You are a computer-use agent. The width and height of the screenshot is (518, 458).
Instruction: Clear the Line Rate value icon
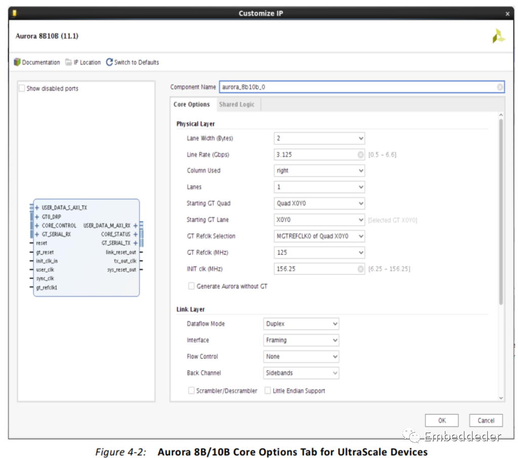pyautogui.click(x=361, y=155)
